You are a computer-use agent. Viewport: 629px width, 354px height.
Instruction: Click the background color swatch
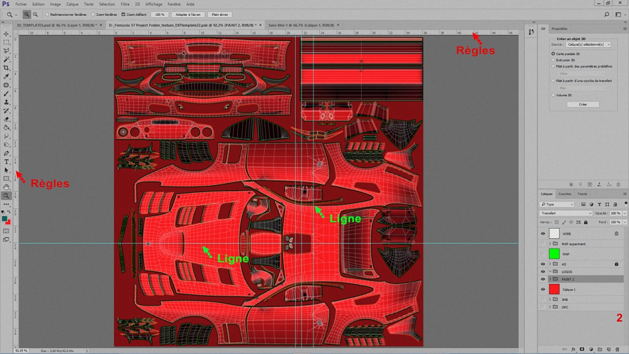tap(8, 222)
